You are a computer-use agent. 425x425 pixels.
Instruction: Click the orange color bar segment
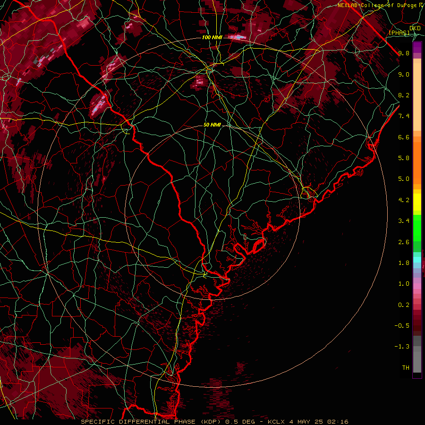coord(417,163)
